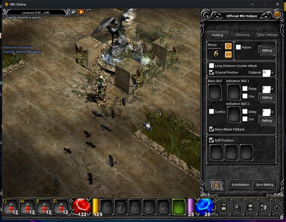286x222 pixels.
Task: Increase hunting Range with the plus button
Action: click(x=228, y=46)
